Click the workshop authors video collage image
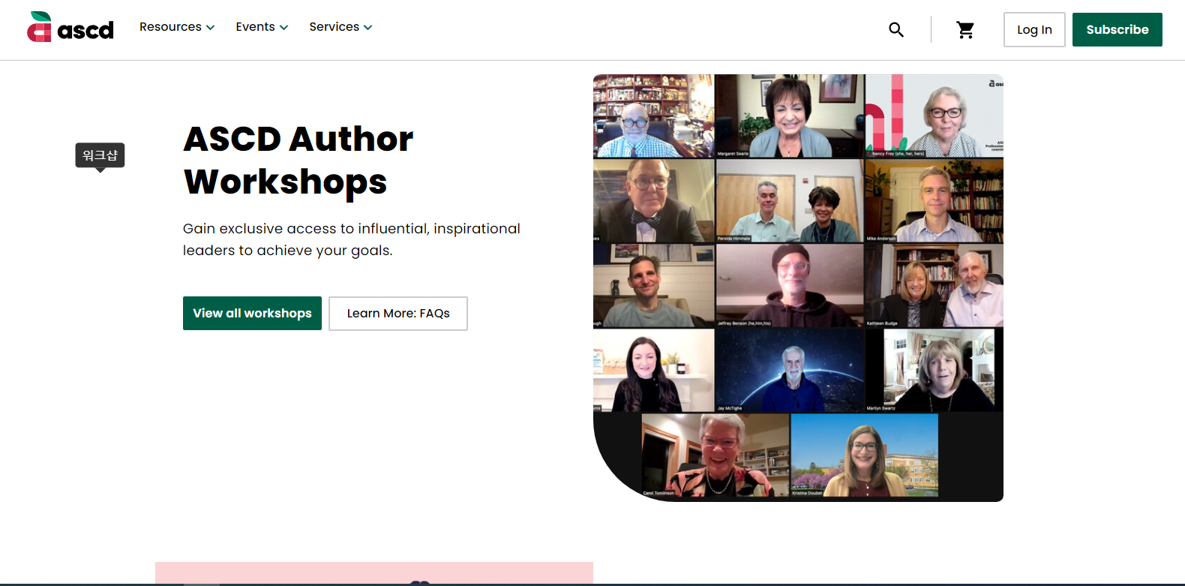Screen dimensions: 1185x586 coord(798,288)
